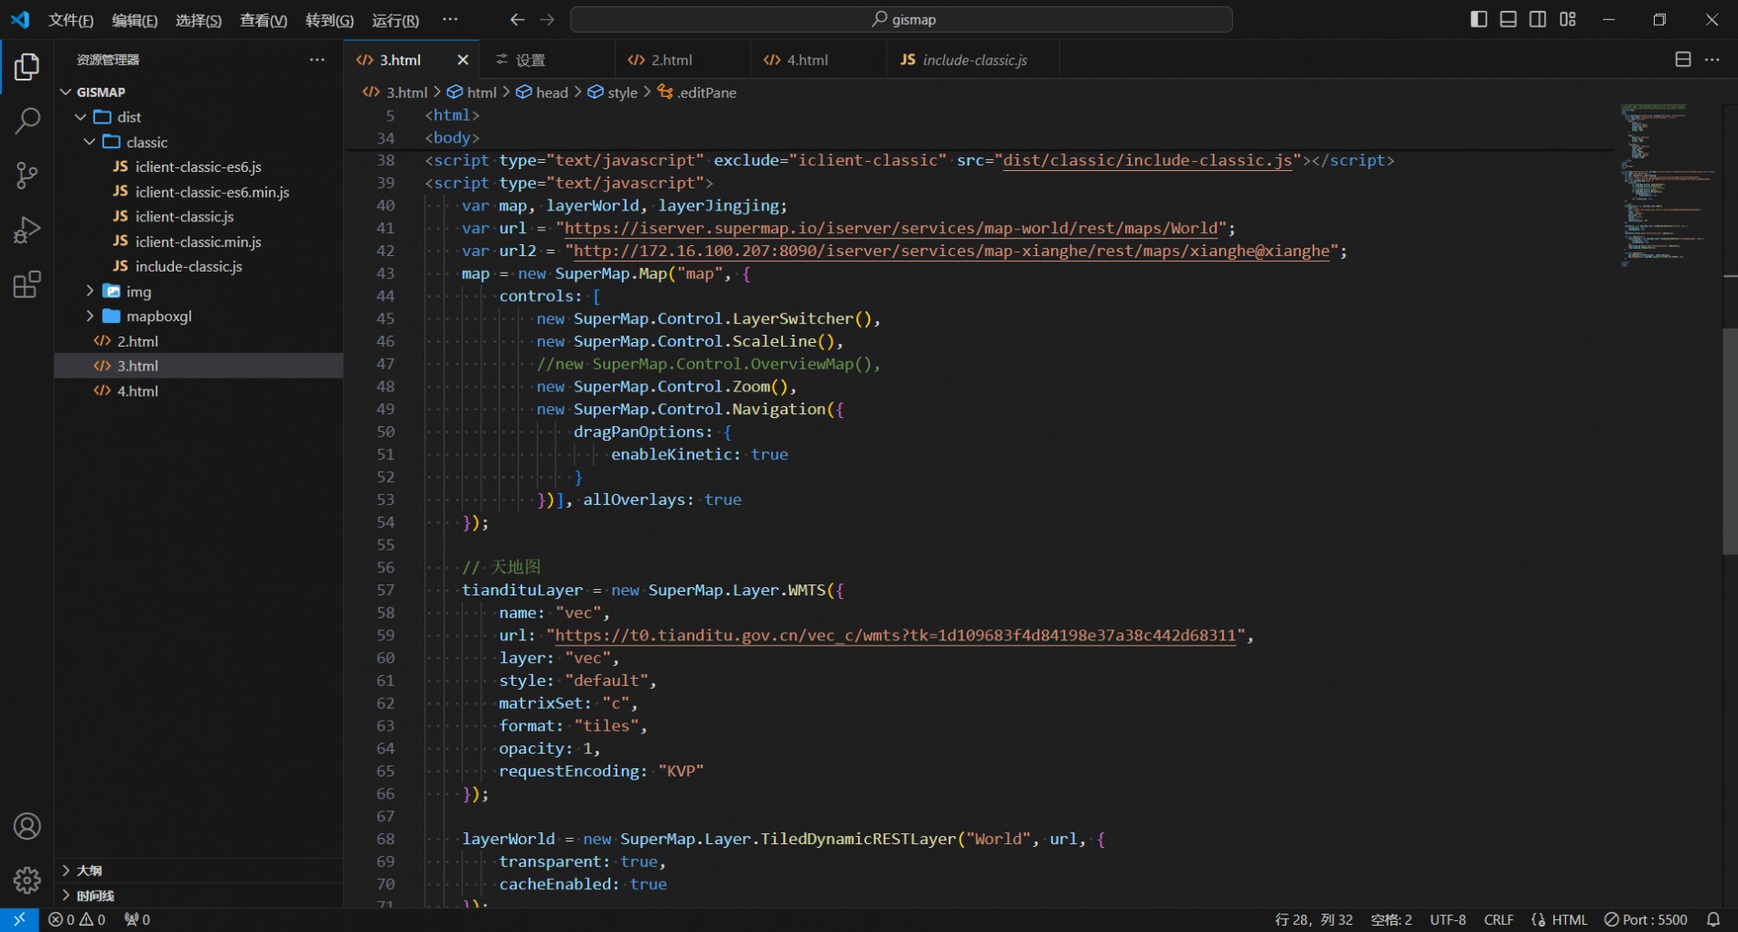This screenshot has width=1738, height=932.
Task: Open the 选择(S) menu
Action: 198,20
